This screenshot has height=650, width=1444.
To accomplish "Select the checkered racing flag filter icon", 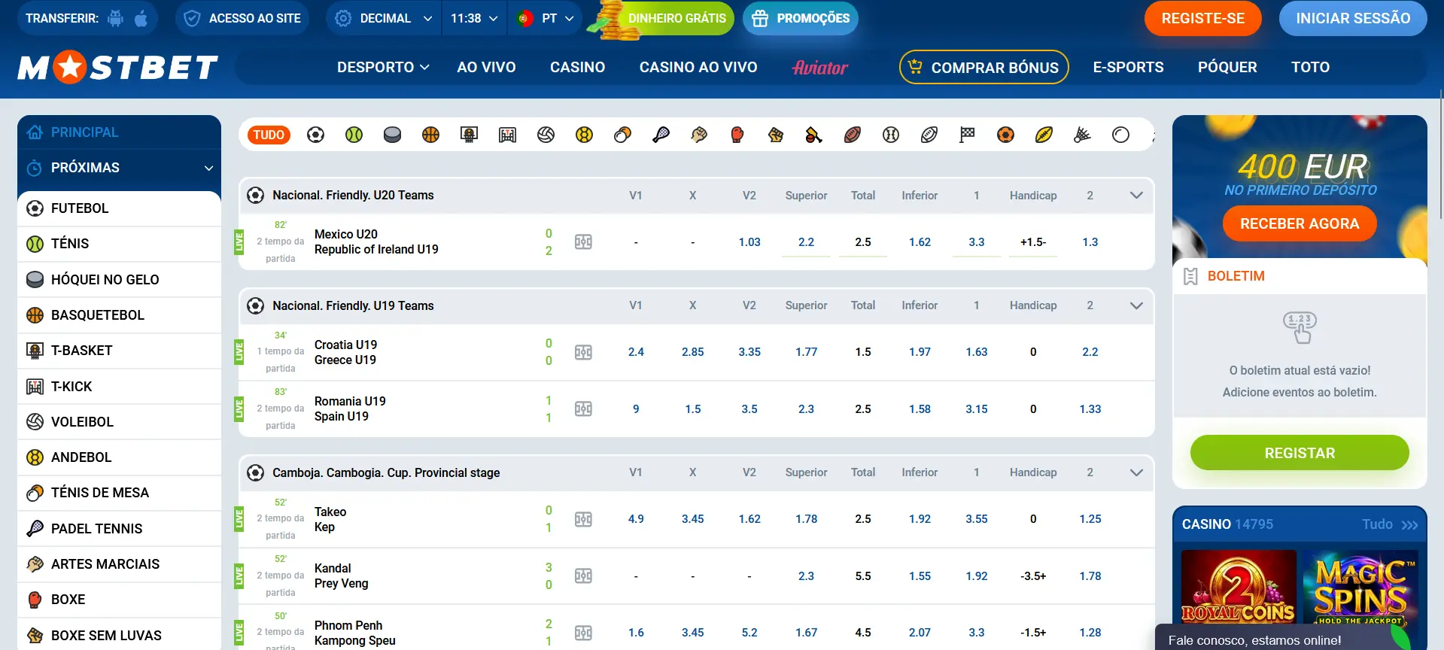I will click(x=968, y=135).
